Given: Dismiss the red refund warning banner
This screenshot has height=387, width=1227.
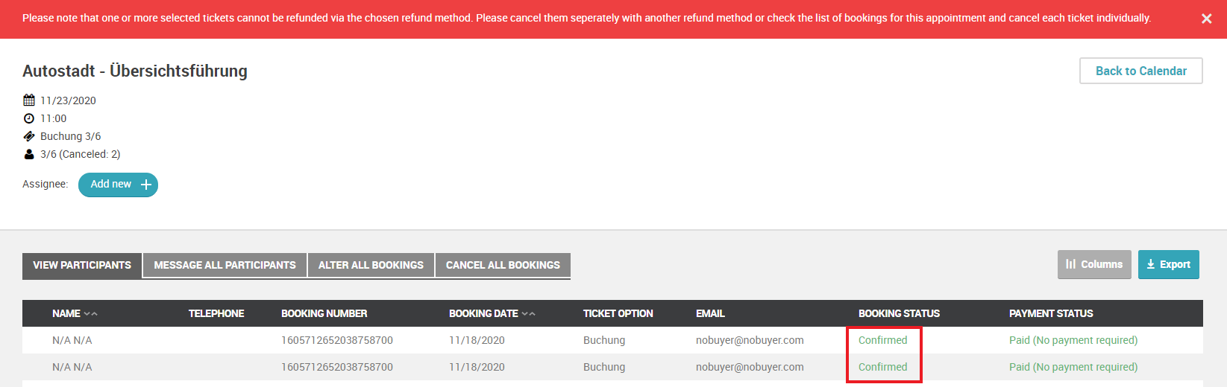Looking at the screenshot, I should tap(1206, 19).
